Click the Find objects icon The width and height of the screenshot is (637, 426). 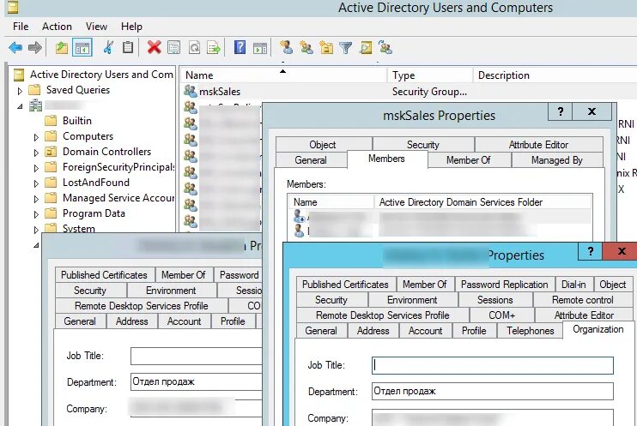[366, 47]
